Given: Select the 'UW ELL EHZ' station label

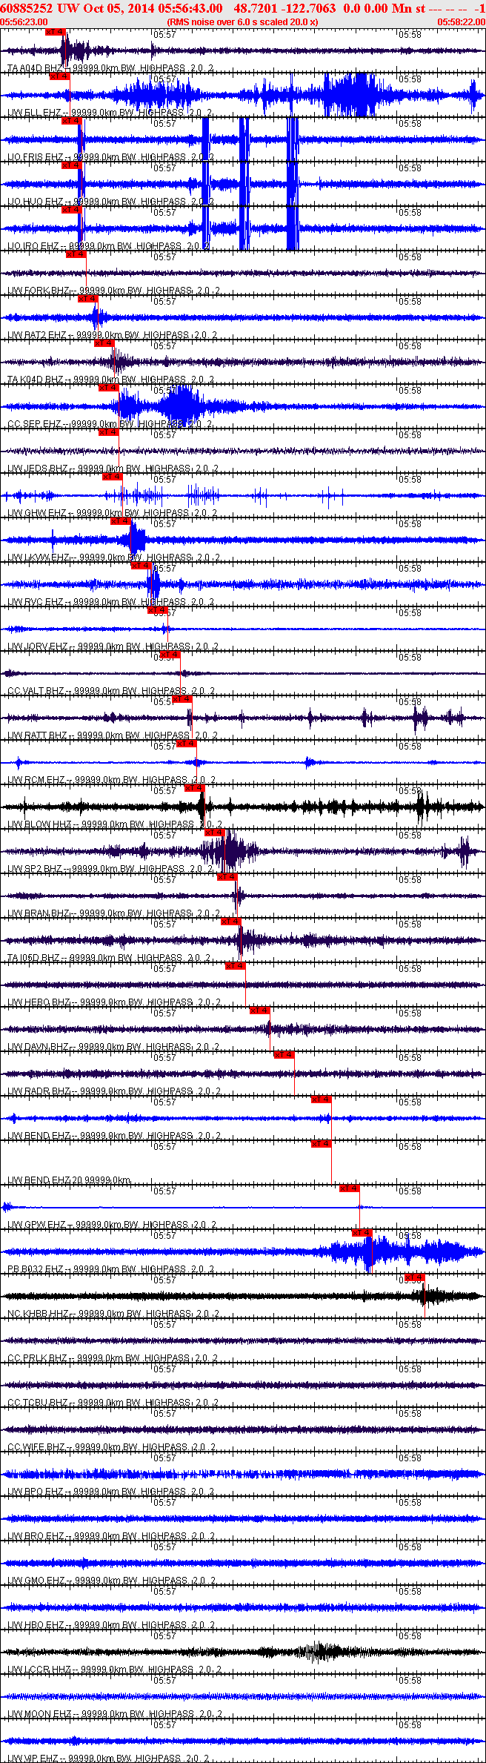Looking at the screenshot, I should (34, 113).
